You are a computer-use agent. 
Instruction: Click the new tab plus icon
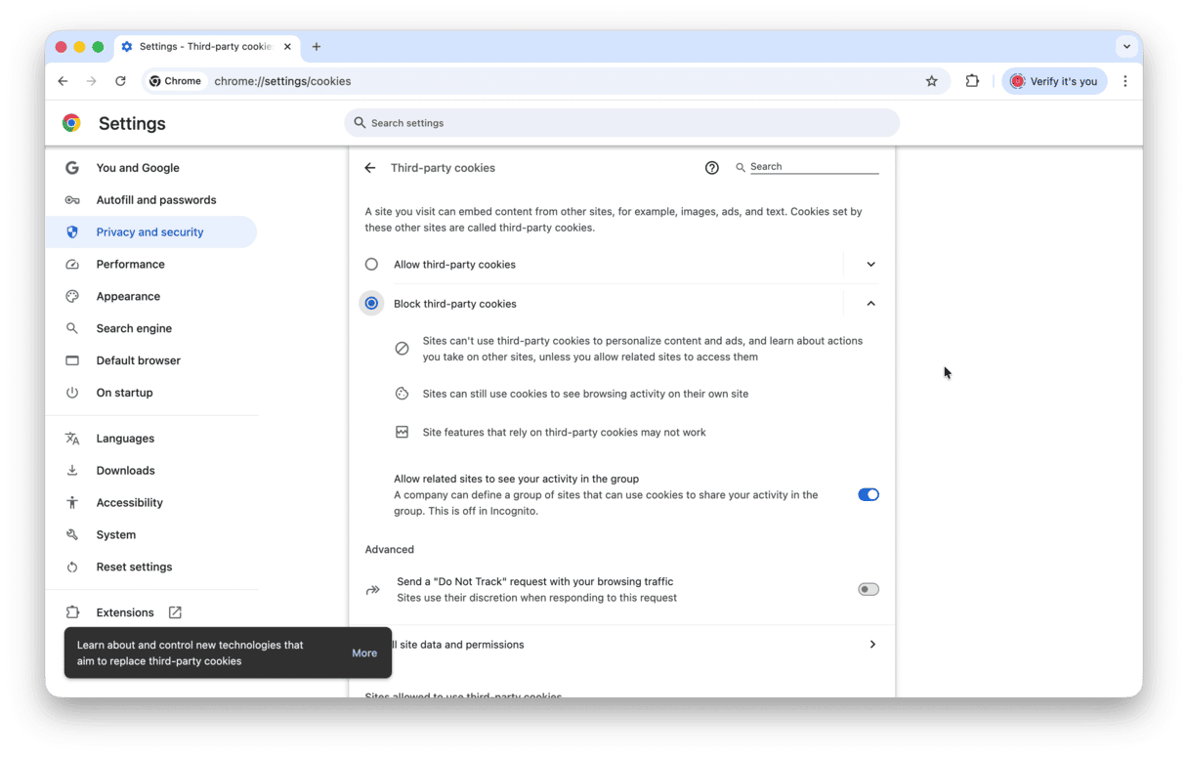(x=317, y=47)
